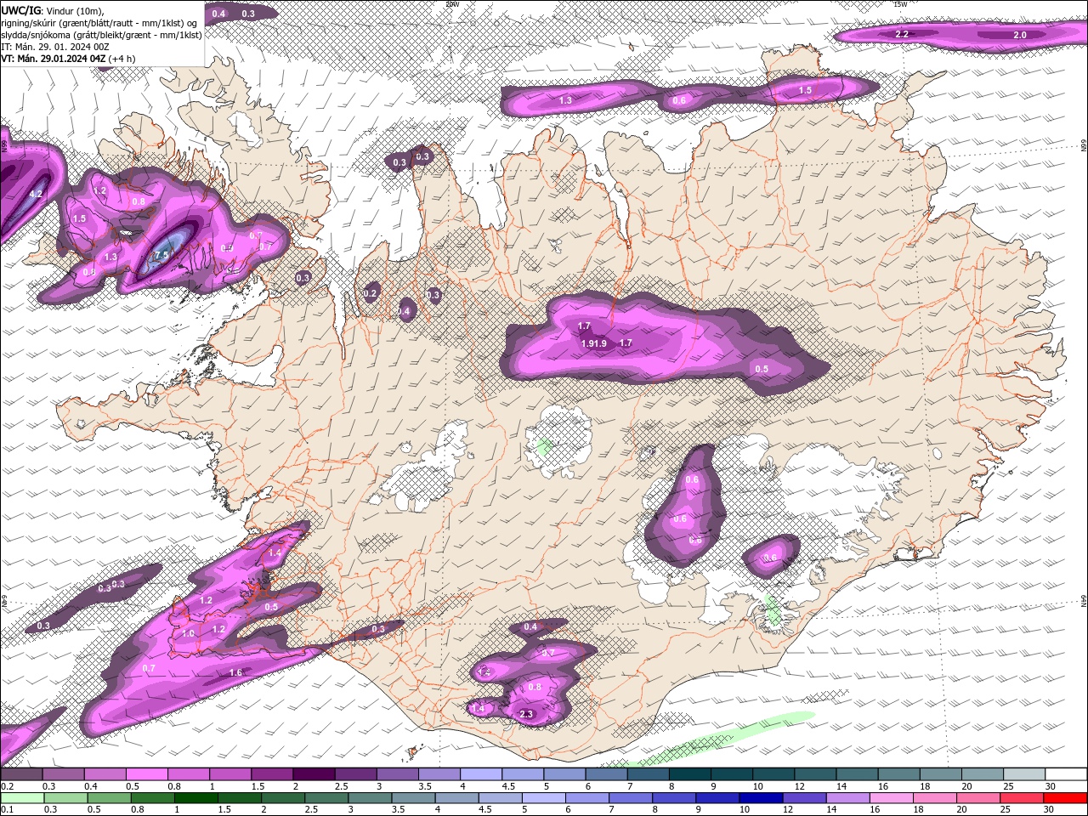
Task: Click the 1.6 value off the southwest coast
Action: click(x=235, y=672)
